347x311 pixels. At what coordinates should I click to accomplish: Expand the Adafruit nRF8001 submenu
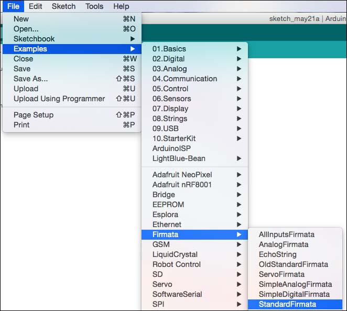tap(194, 185)
